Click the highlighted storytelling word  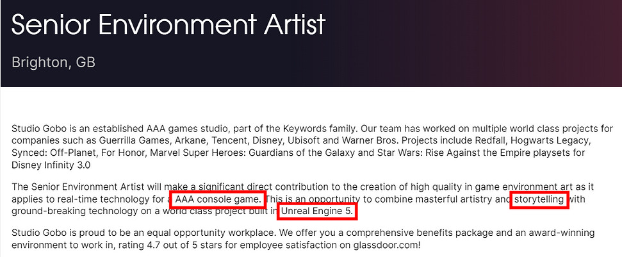(x=540, y=199)
